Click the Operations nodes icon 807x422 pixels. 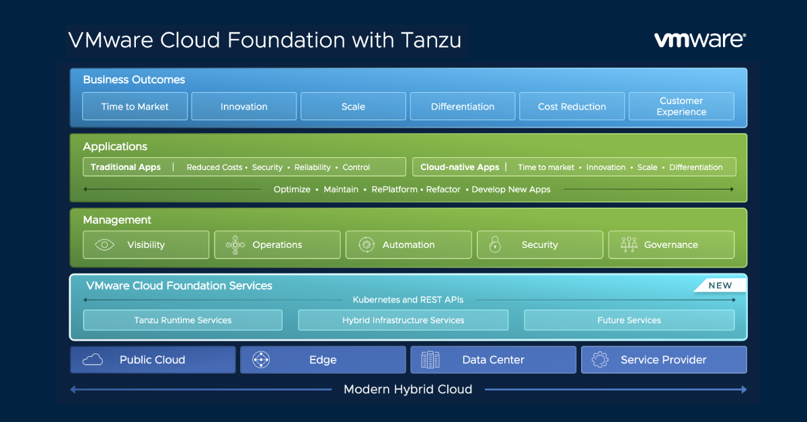(x=235, y=245)
